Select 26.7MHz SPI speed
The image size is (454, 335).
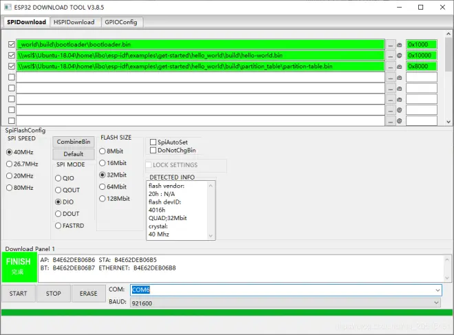click(x=9, y=164)
